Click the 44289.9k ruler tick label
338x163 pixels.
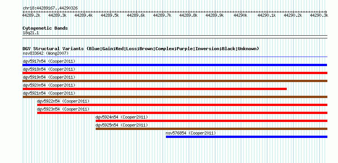tap(215, 15)
